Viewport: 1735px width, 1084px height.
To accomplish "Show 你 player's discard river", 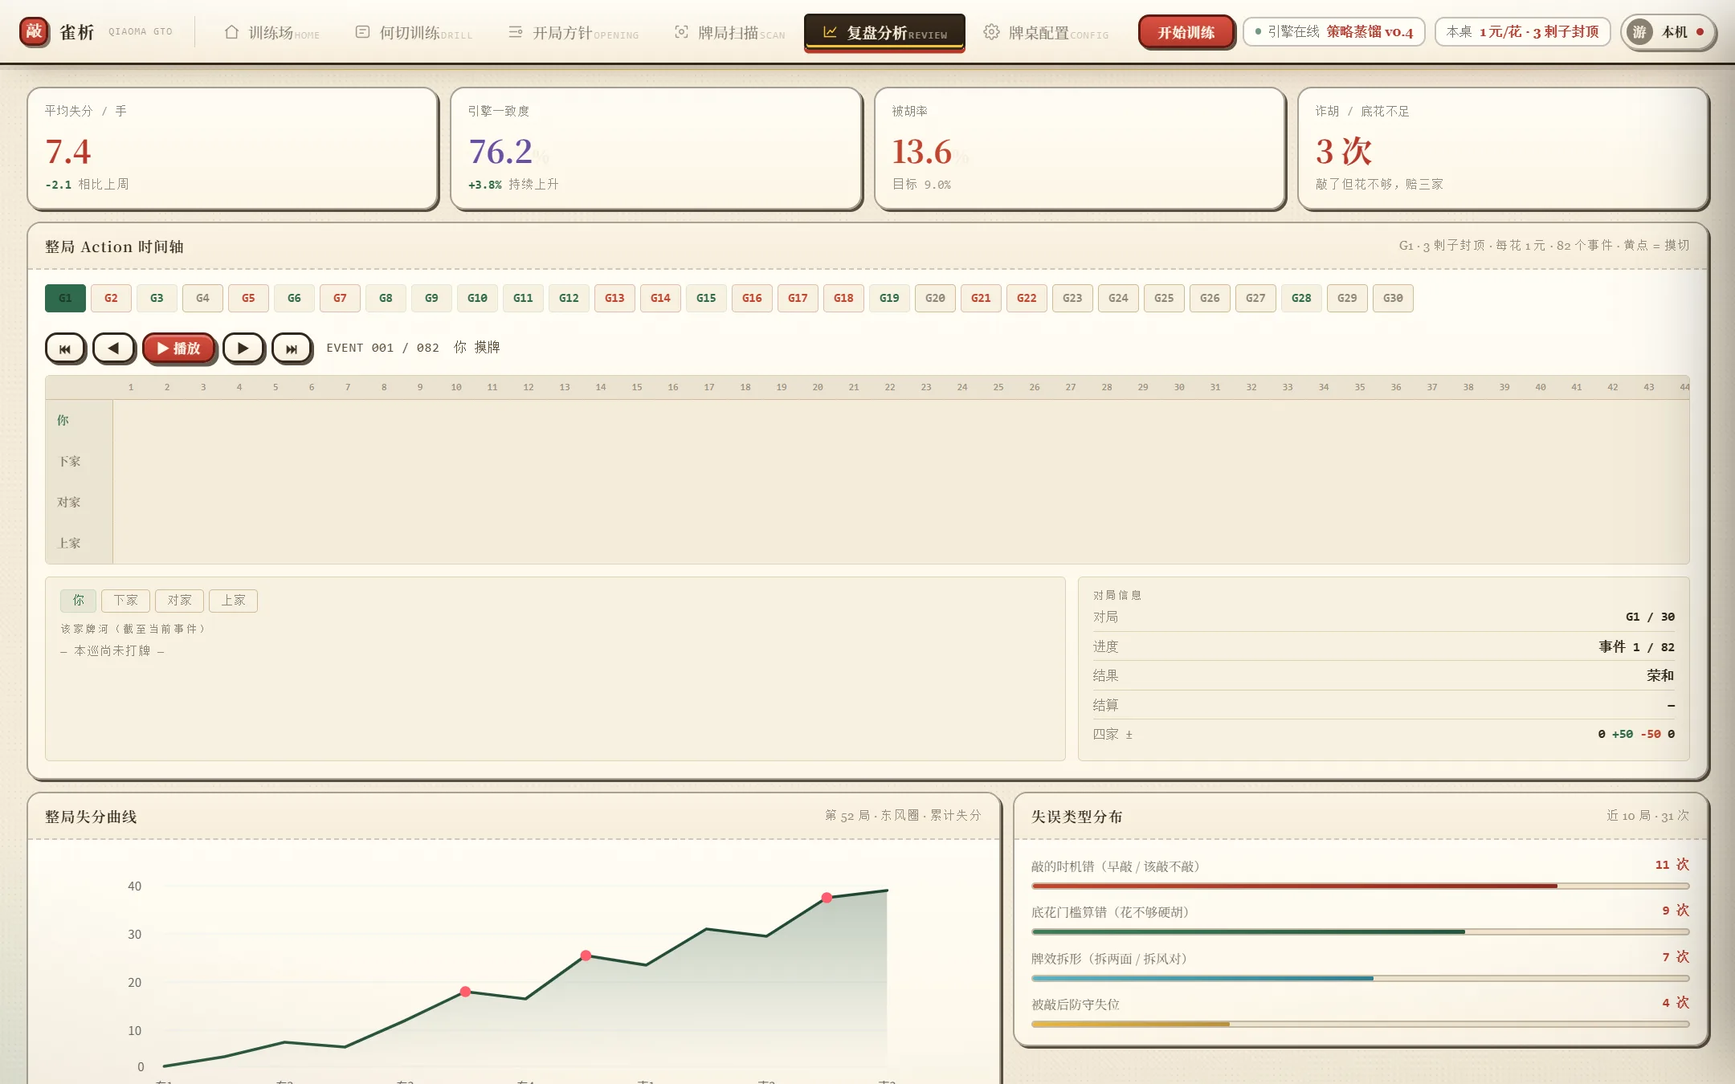I will coord(78,601).
